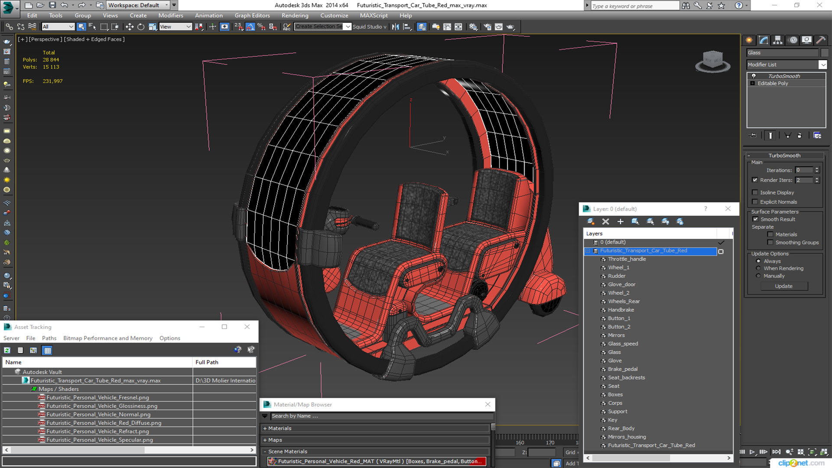Open the Hierarchy panel tab

(778, 40)
